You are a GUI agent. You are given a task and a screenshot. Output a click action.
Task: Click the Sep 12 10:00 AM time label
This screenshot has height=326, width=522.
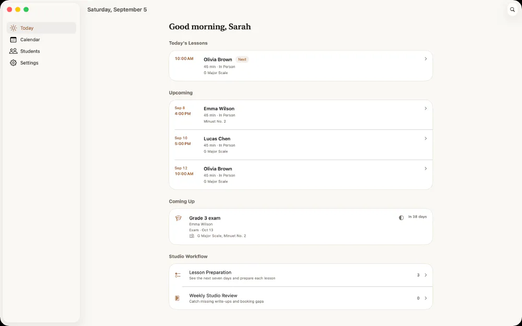[x=184, y=171]
